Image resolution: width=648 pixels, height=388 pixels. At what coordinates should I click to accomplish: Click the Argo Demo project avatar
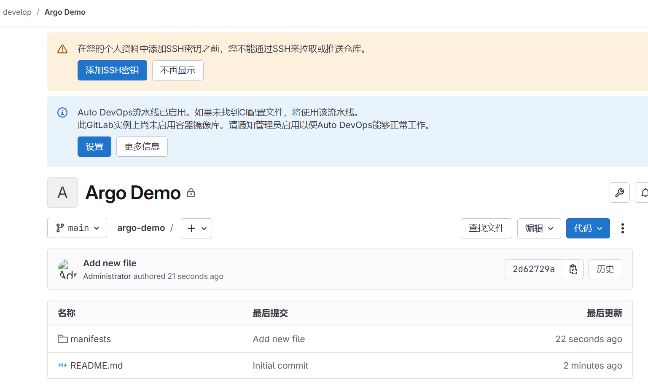[x=62, y=193]
